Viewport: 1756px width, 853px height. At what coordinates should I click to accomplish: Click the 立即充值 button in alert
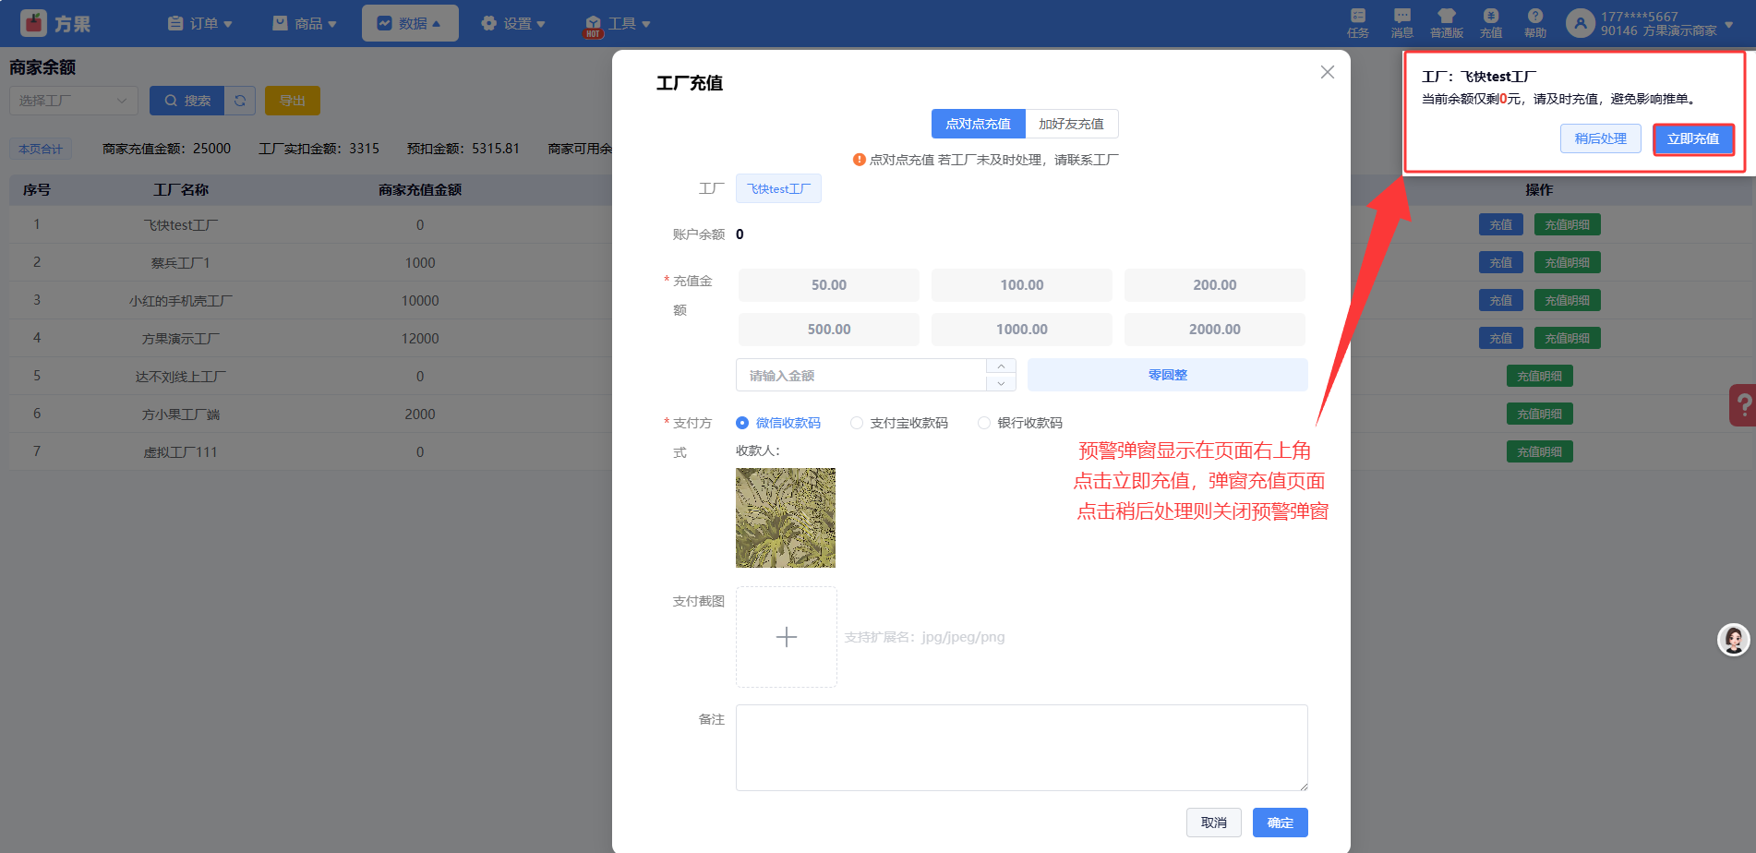(1692, 138)
